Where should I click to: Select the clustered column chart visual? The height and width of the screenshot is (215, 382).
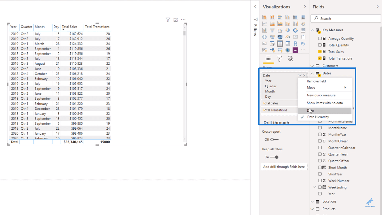(287, 17)
